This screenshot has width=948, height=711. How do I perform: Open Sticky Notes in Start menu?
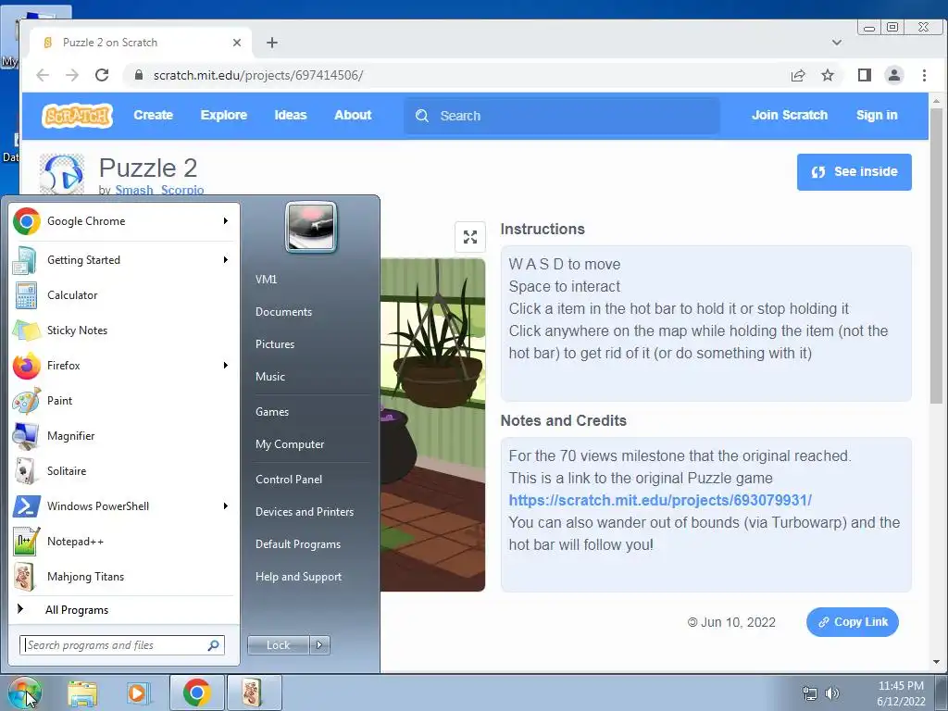(x=123, y=331)
